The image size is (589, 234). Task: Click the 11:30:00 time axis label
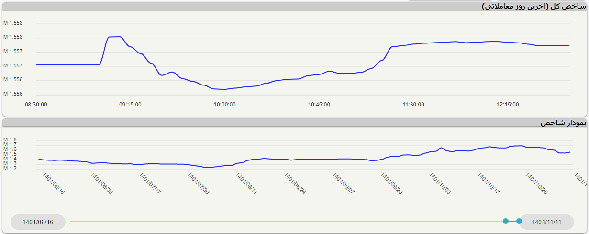click(413, 104)
